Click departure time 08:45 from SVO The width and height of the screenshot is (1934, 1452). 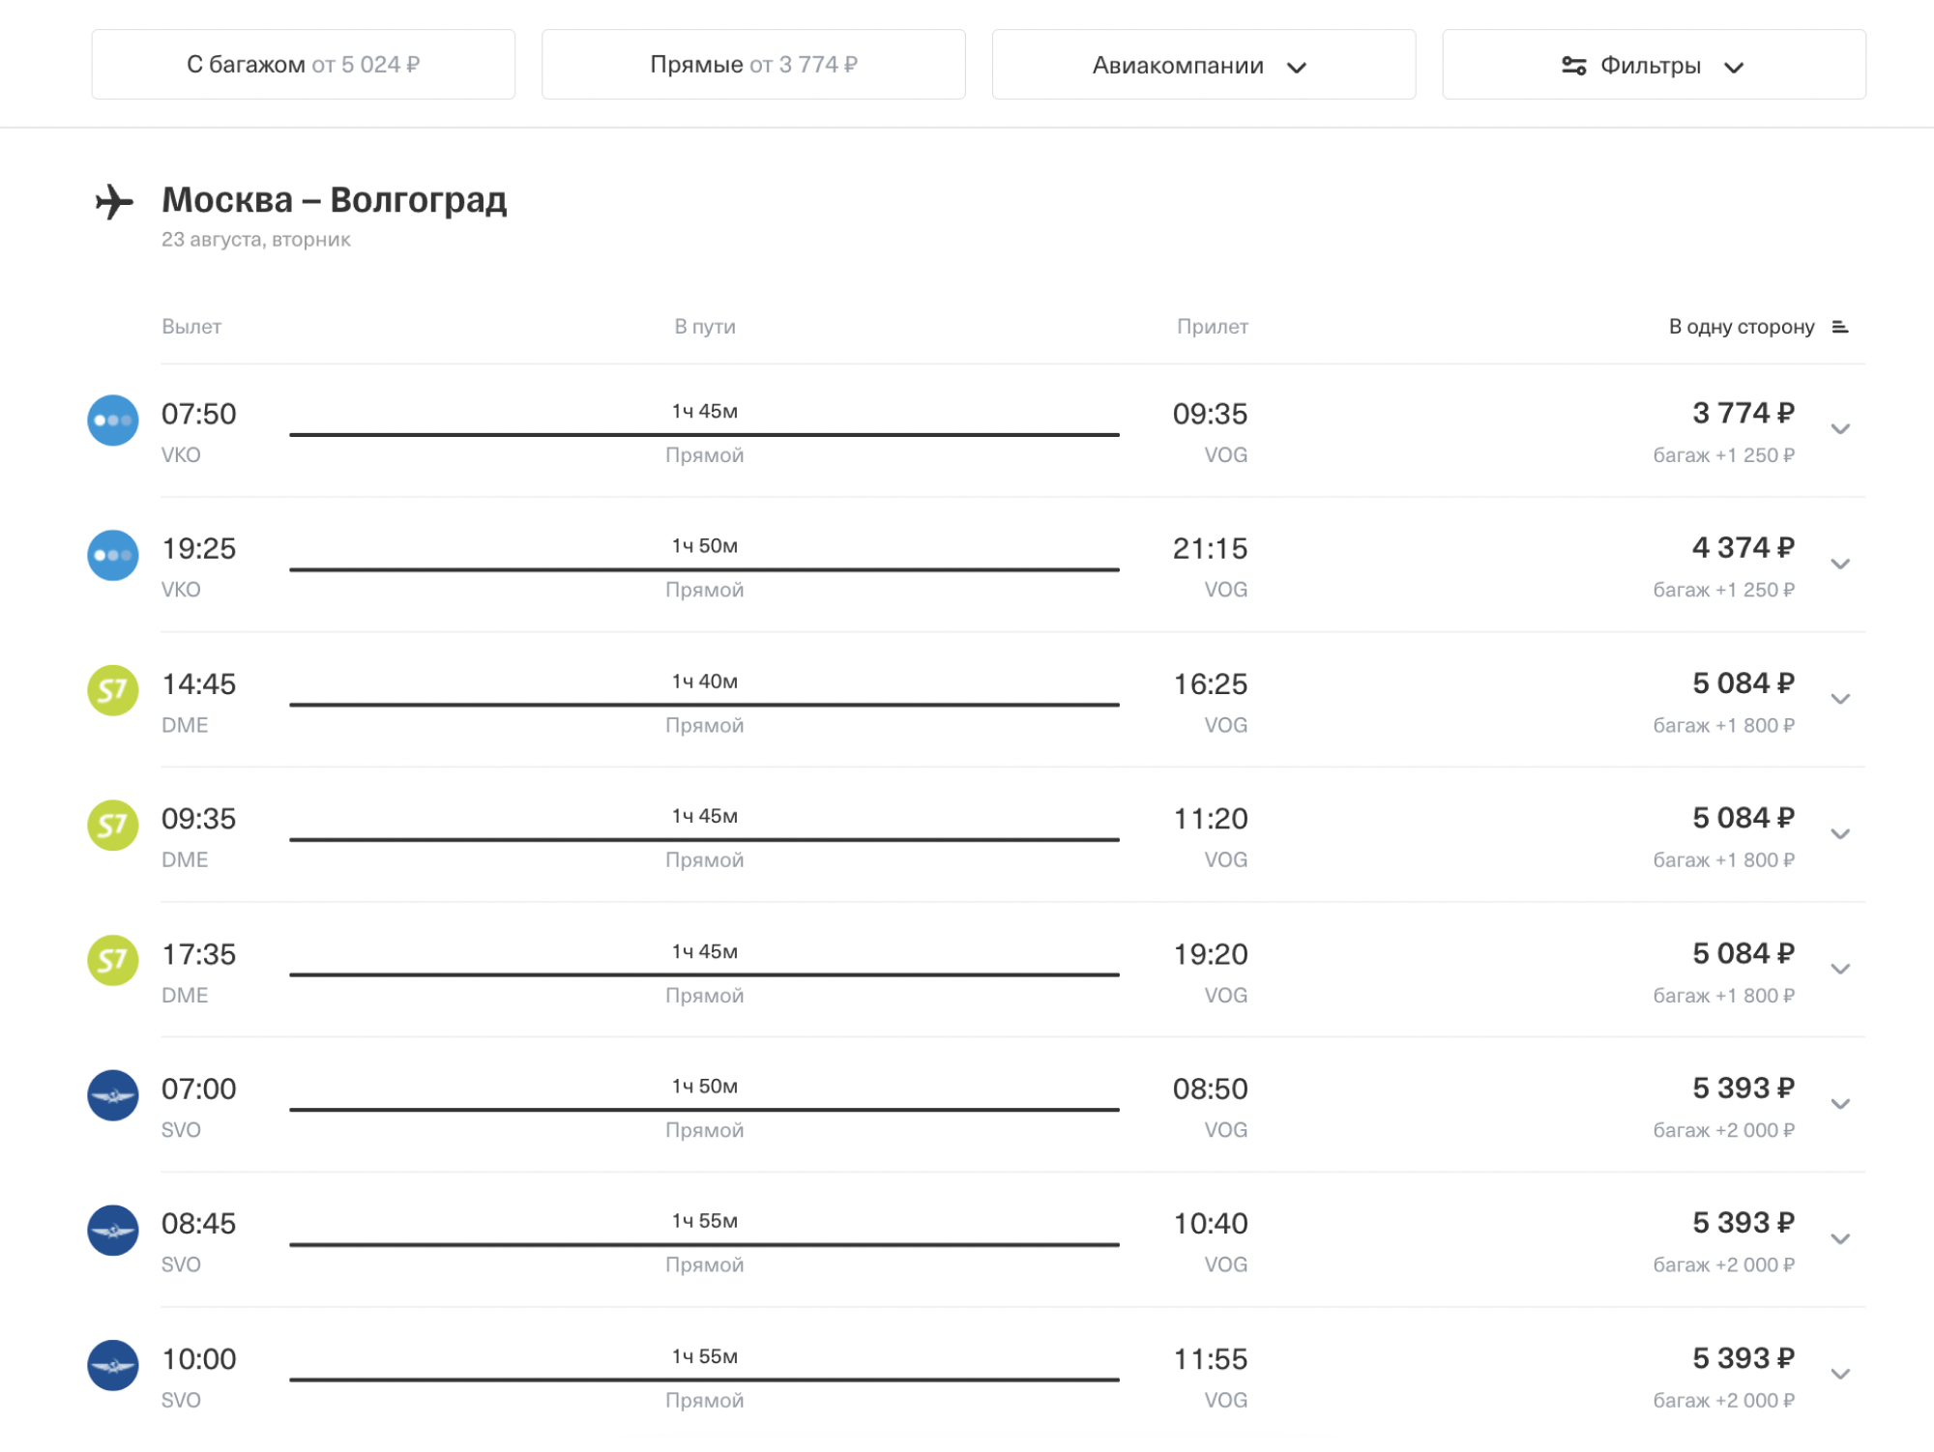click(198, 1223)
